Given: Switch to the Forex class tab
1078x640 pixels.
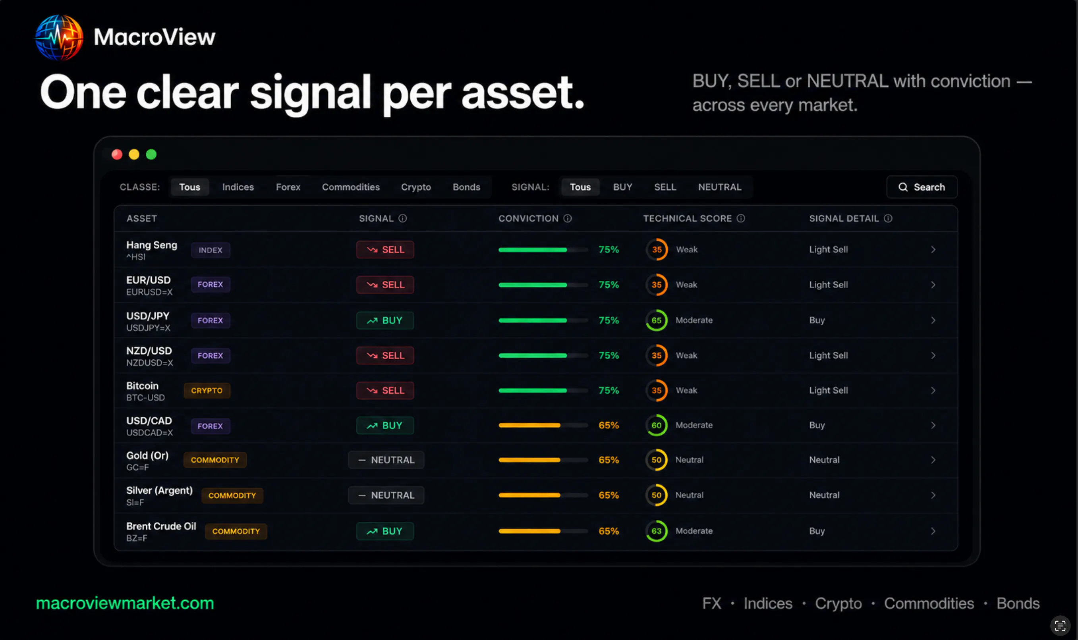Looking at the screenshot, I should coord(288,187).
